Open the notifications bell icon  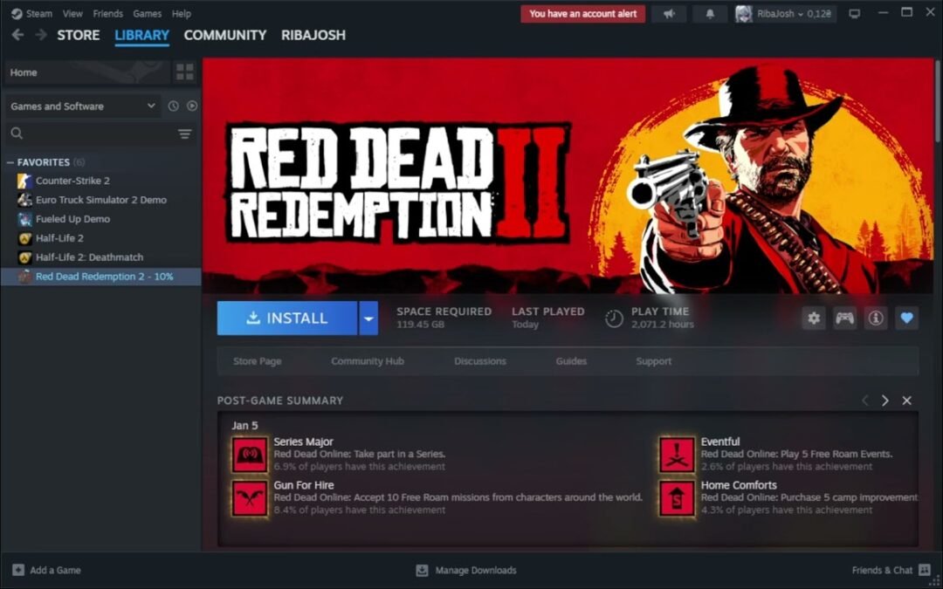(x=709, y=13)
